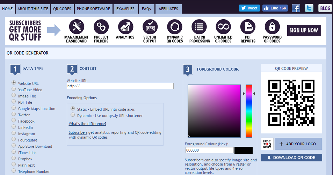
Task: Click the Tweet button
Action: (x=249, y=8)
